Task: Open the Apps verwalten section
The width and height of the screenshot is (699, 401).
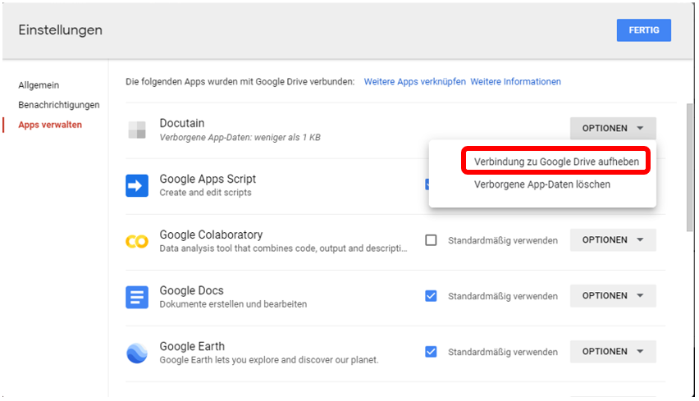Action: pyautogui.click(x=50, y=125)
